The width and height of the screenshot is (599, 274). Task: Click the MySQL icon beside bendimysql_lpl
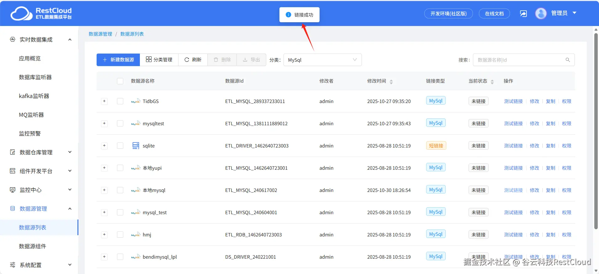[x=135, y=257]
